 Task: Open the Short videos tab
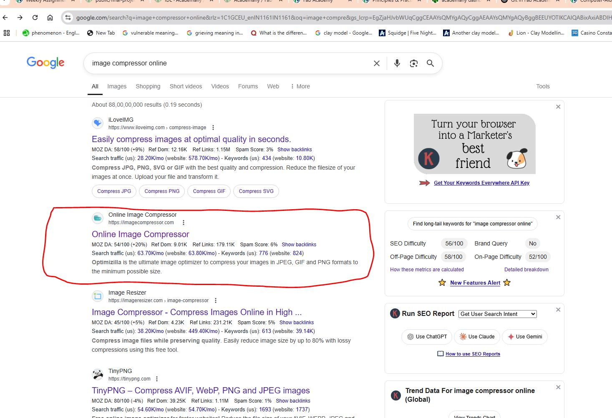coord(186,86)
